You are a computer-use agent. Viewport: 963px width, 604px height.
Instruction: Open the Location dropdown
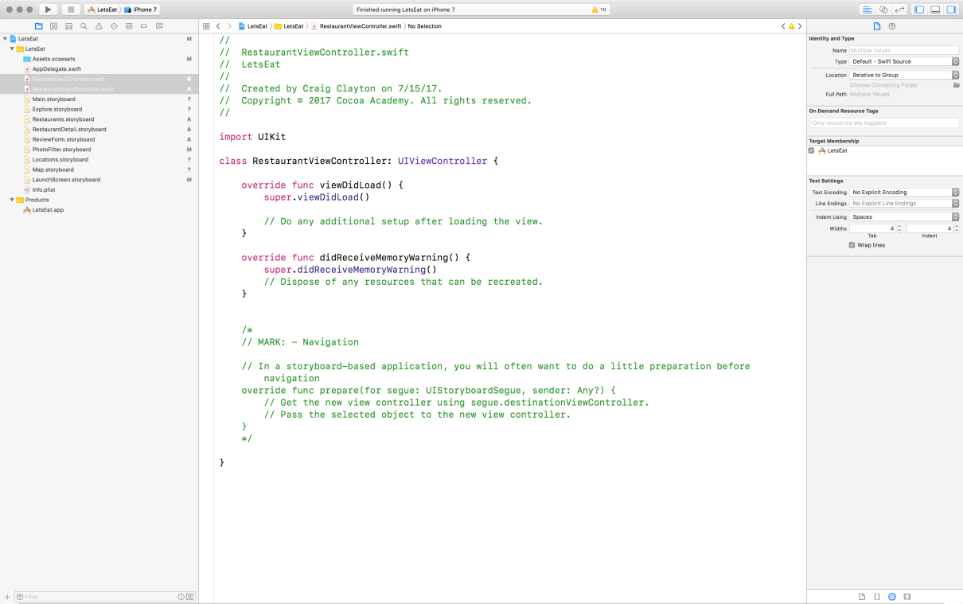[903, 75]
